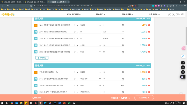Open the 20年期 term dropdown for FI5
This screenshot has width=187, height=105.
90,72
